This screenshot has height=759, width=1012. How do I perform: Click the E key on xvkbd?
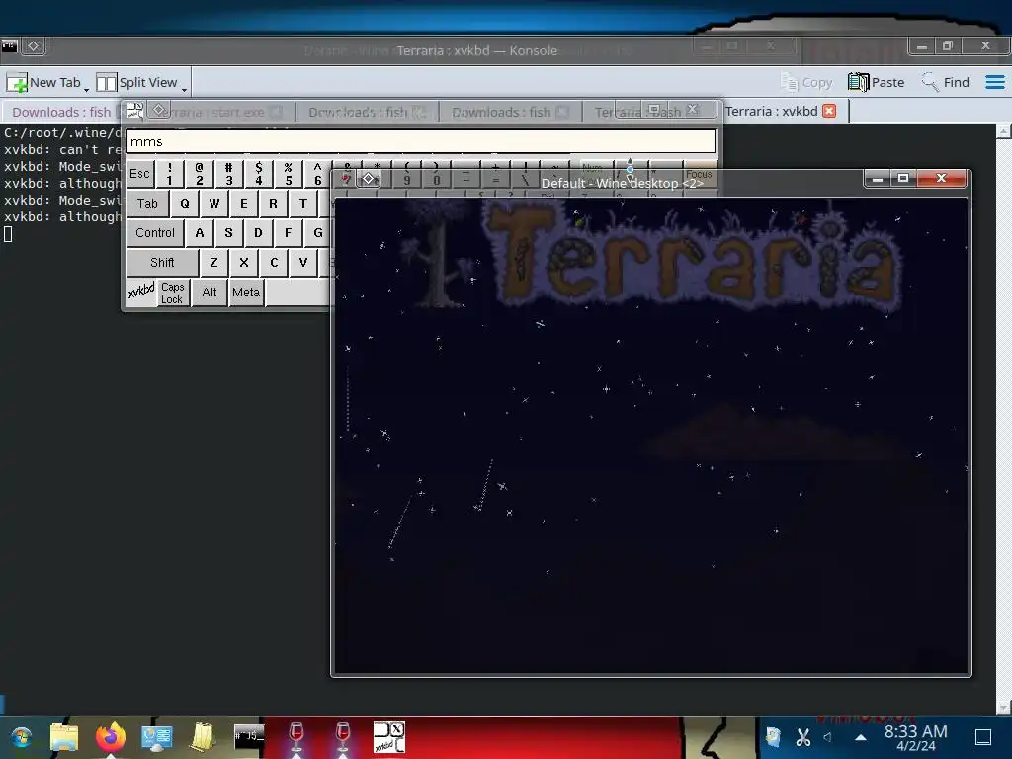tap(244, 204)
